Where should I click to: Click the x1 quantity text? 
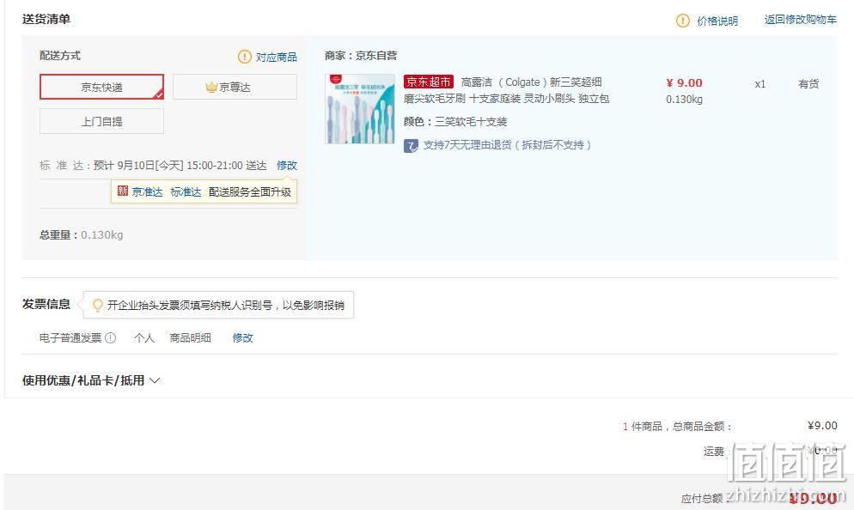759,84
